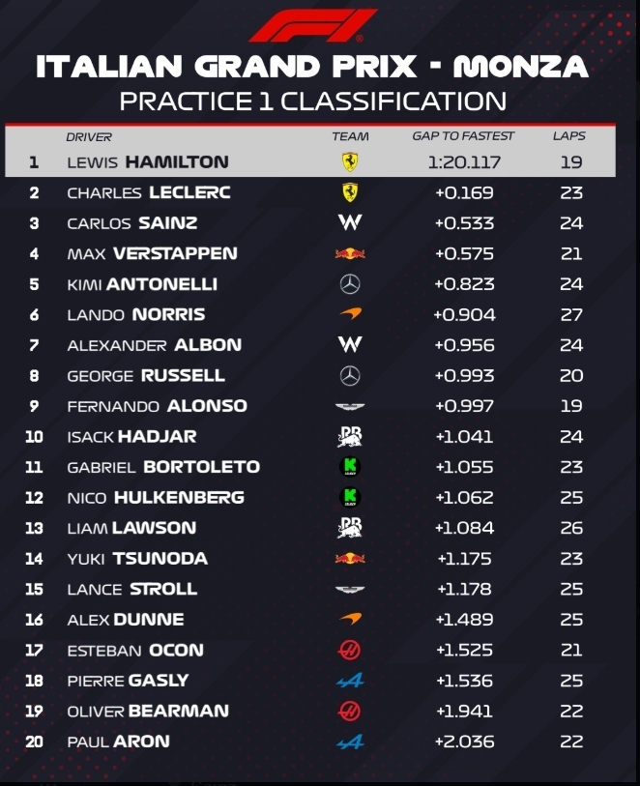640x786 pixels.
Task: Click the Haas logo next to Esteban Ocon
Action: [x=350, y=651]
